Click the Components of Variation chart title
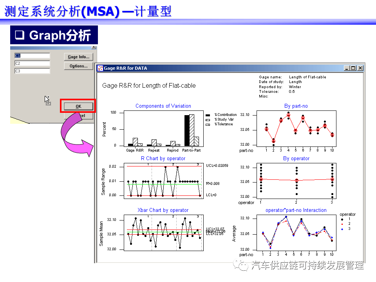The height and width of the screenshot is (282, 376). 163,106
